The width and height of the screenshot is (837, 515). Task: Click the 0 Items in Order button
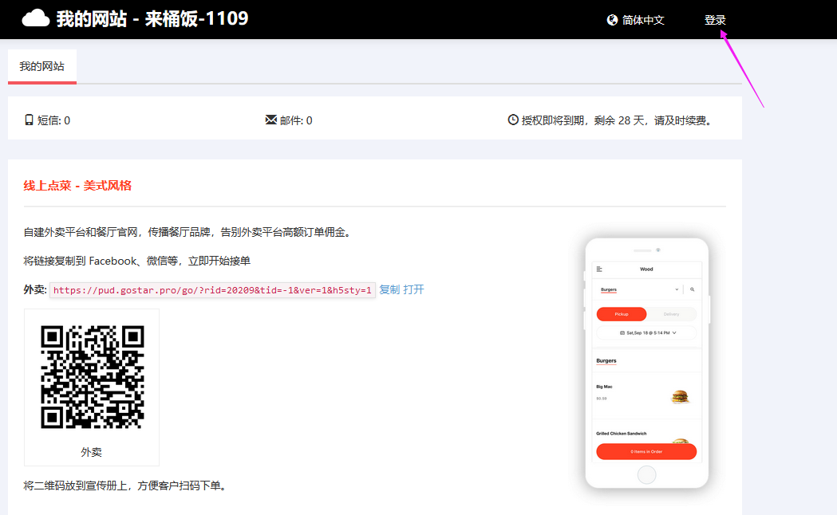(x=646, y=451)
